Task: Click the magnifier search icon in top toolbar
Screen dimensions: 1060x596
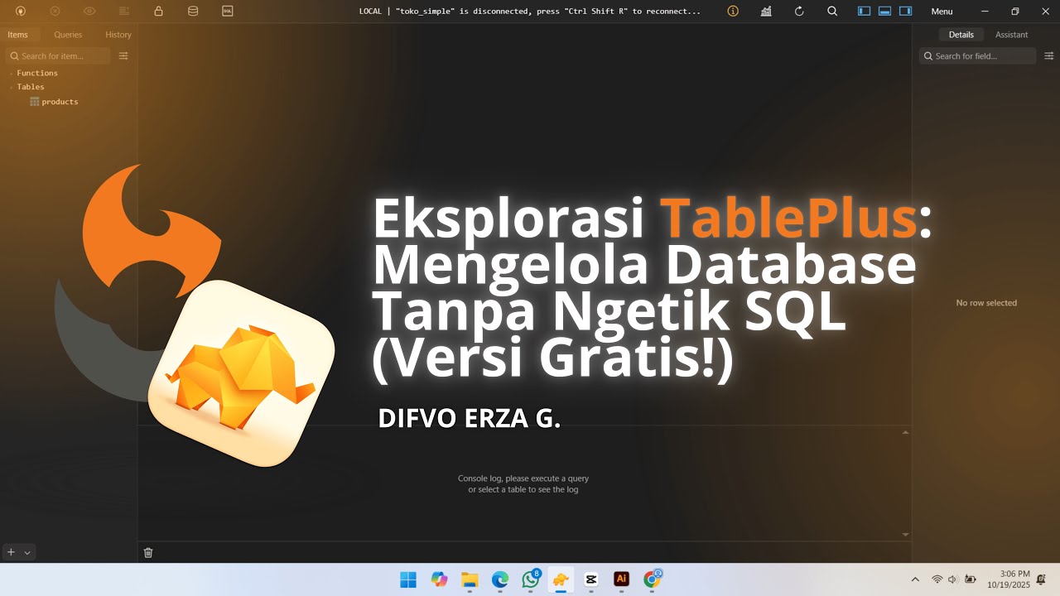Action: tap(832, 11)
